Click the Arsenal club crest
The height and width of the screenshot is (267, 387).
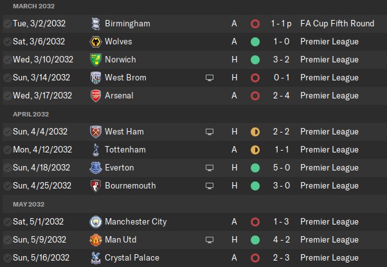click(96, 96)
